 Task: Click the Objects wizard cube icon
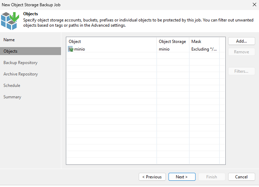10,21
